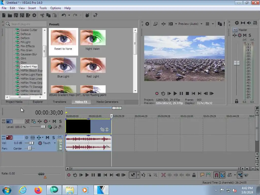This screenshot has width=260, height=195.
Task: Select the Normal Edit tool
Action: [x=133, y=175]
